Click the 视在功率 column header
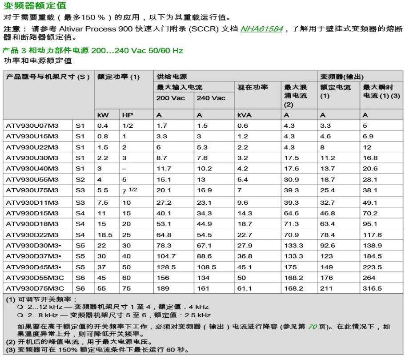This screenshot has height=356, width=405. coord(253,87)
